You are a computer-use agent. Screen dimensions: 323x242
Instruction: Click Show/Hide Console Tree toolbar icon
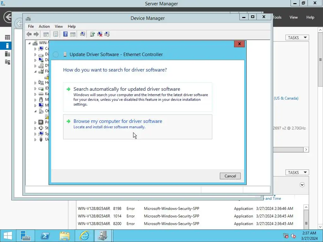[x=46, y=34]
